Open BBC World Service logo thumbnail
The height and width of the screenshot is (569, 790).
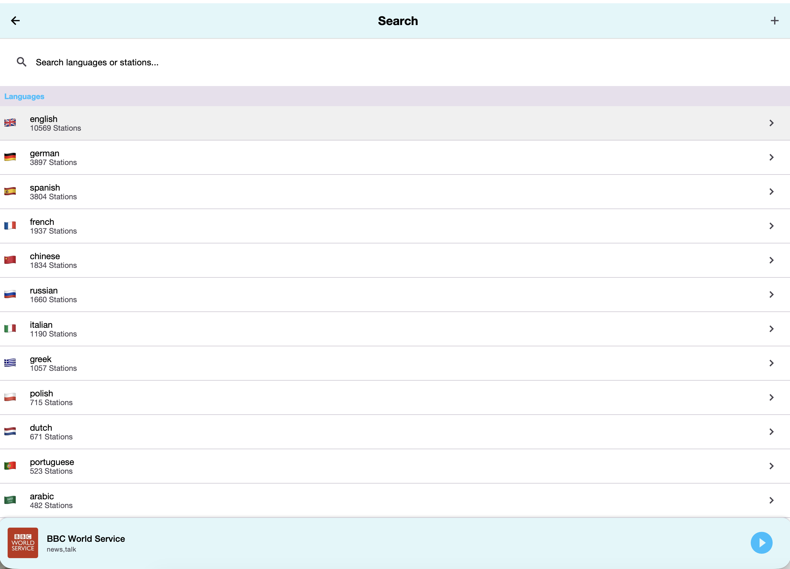[23, 543]
